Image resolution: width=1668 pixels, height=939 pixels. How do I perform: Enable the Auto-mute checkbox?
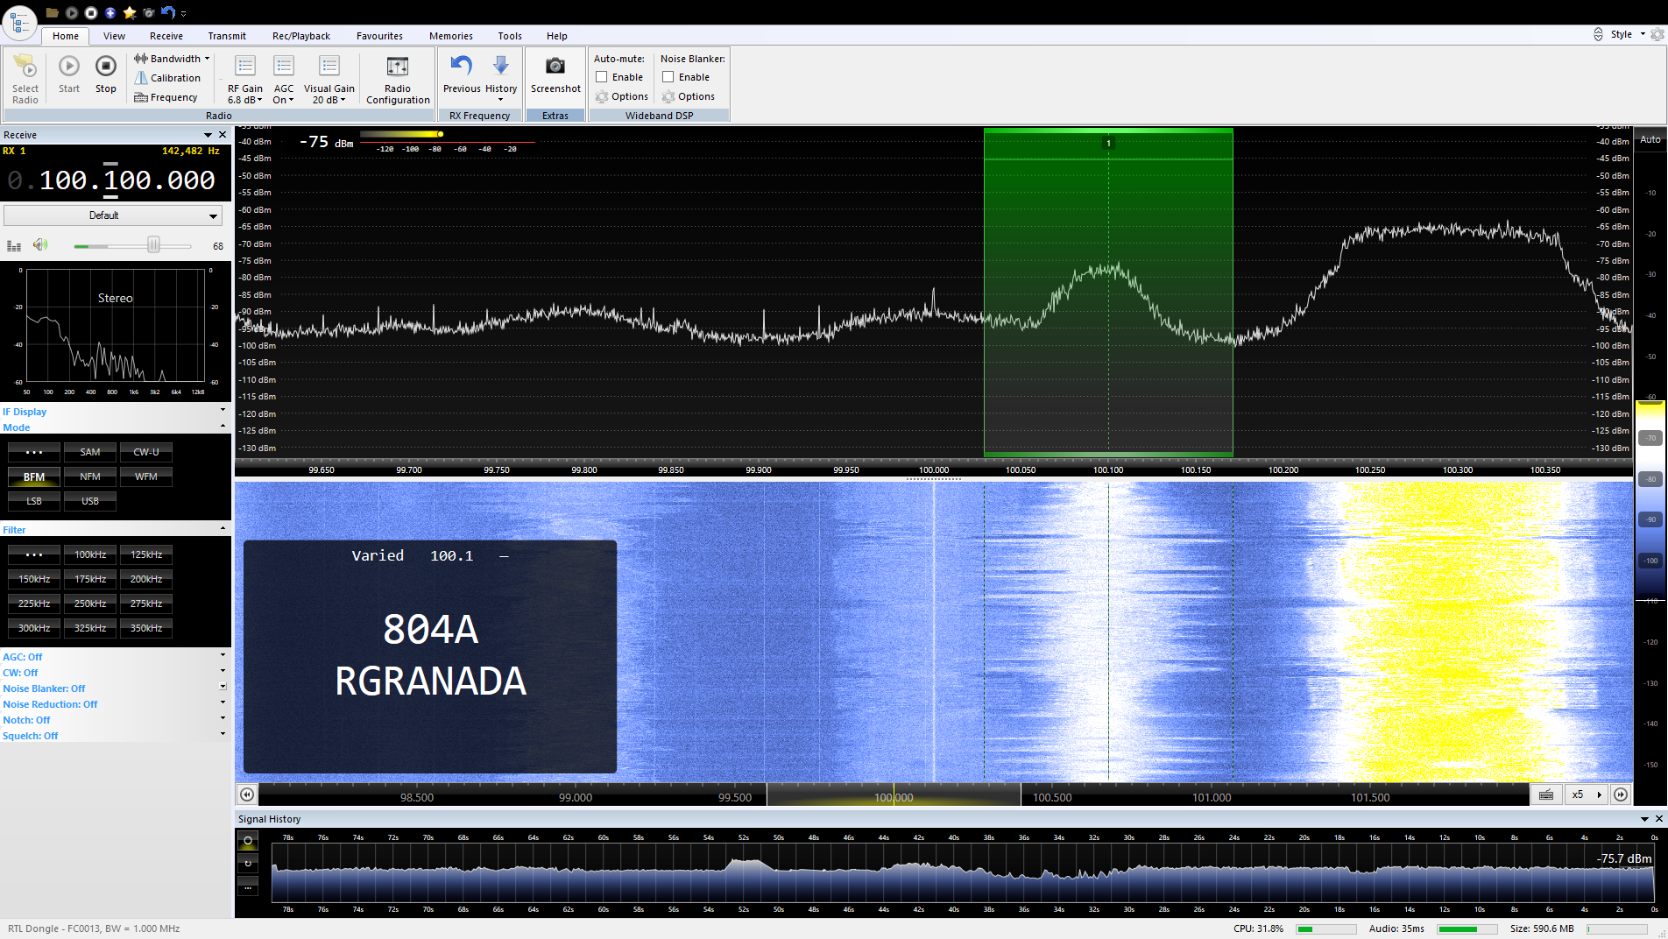pos(602,77)
